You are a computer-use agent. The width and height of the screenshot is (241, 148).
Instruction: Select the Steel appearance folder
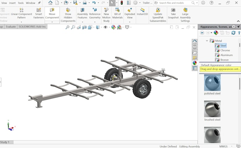pyautogui.click(x=221, y=46)
